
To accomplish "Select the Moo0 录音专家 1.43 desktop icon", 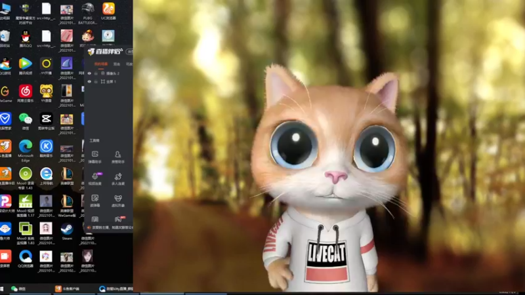I will [x=26, y=178].
